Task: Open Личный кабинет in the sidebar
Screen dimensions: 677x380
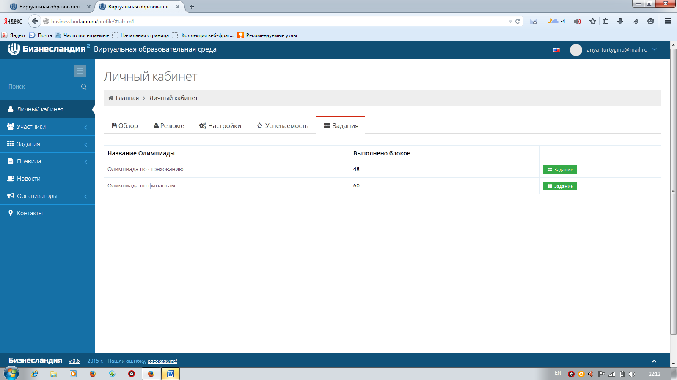Action: point(47,109)
